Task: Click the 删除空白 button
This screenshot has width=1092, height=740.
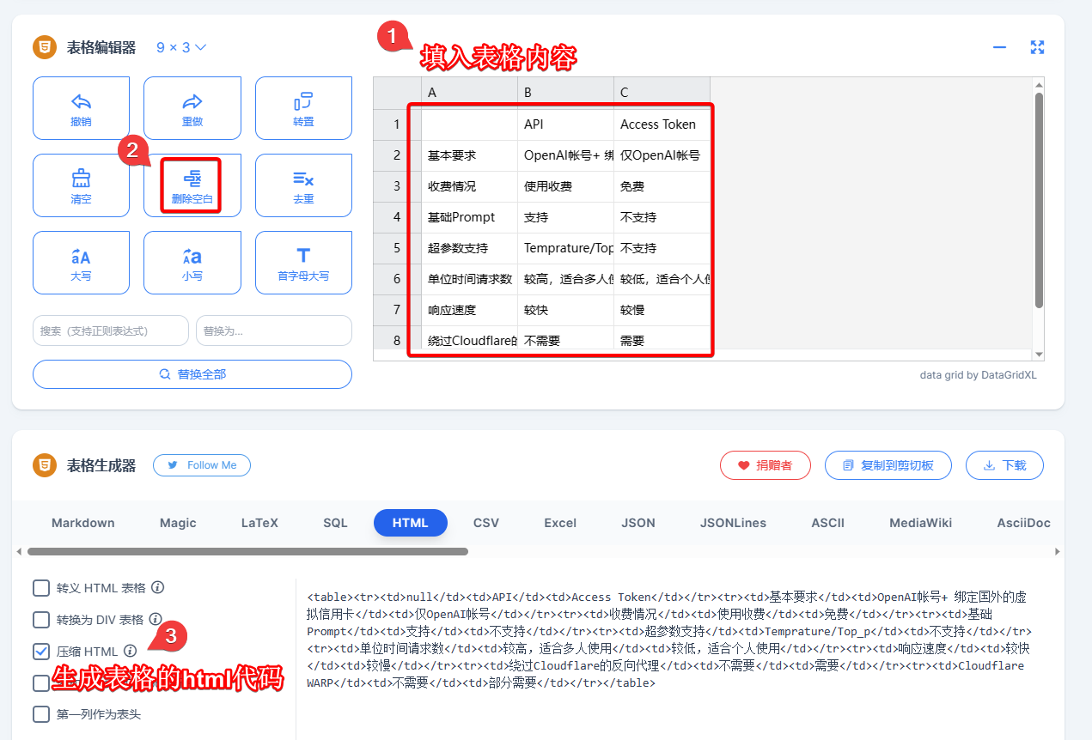Action: point(192,185)
